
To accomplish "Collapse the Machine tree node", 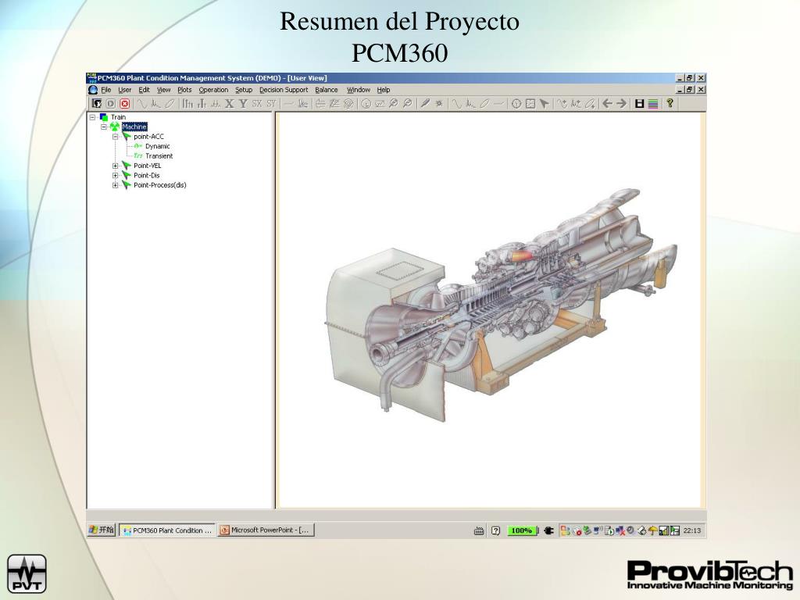I will point(104,127).
